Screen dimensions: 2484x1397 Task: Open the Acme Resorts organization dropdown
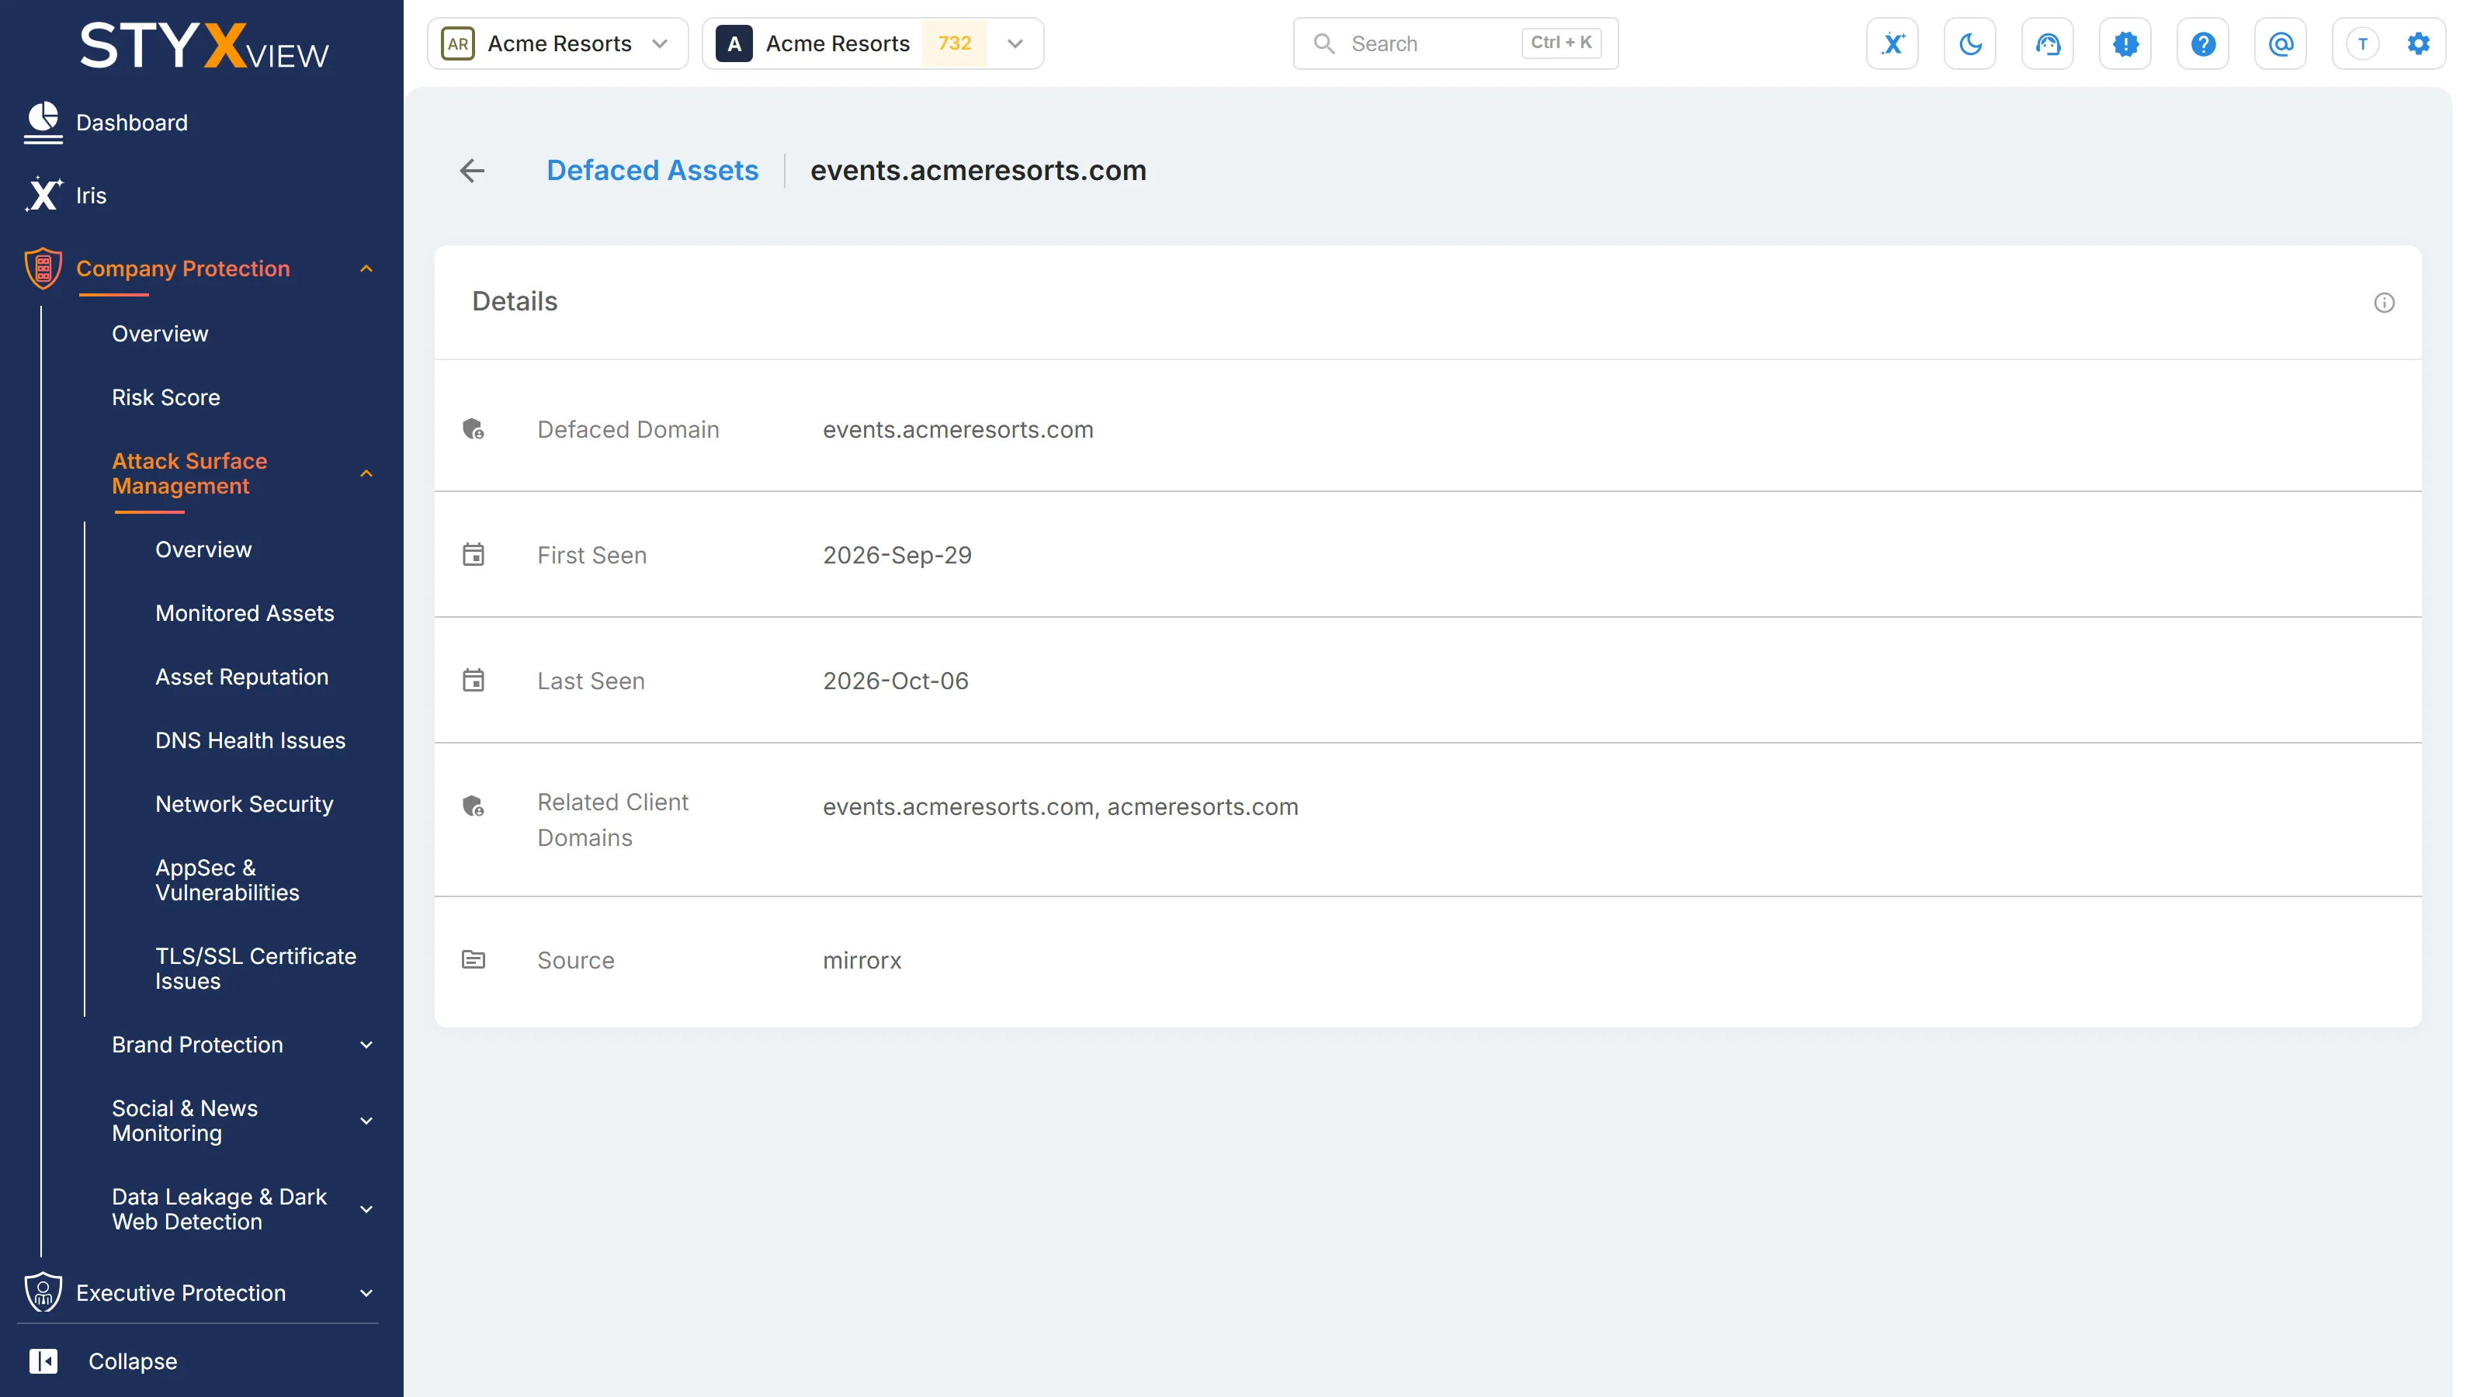pyautogui.click(x=557, y=43)
